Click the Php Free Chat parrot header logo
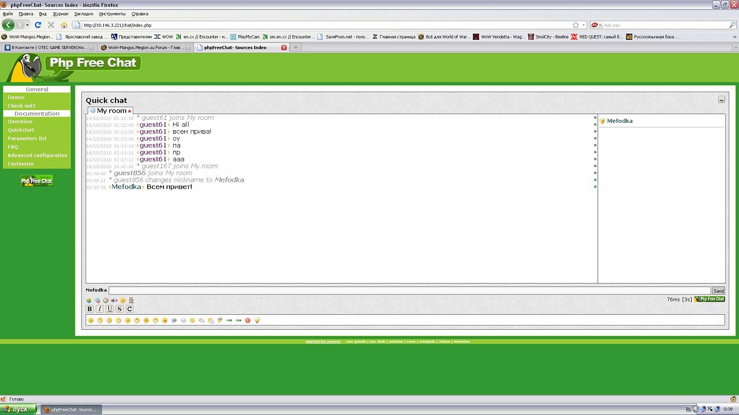 tap(74, 67)
